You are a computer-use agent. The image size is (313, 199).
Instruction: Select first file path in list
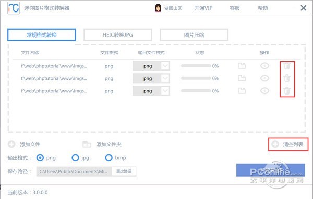[54, 66]
